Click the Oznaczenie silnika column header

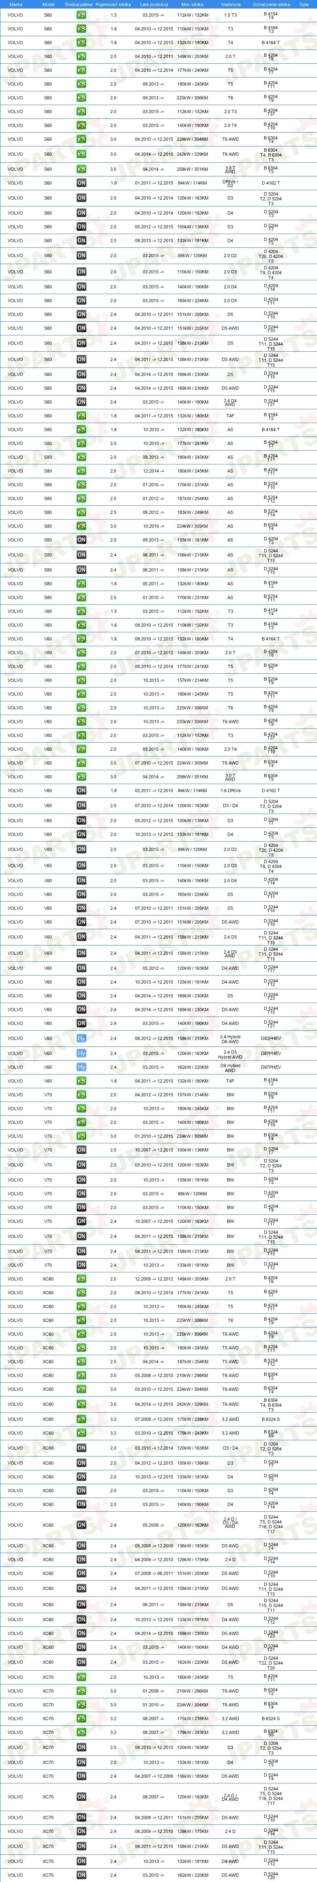point(271,4)
